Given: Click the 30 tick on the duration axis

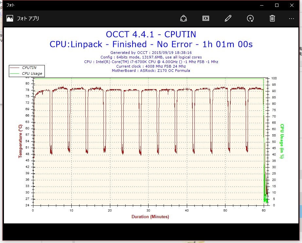Looking at the screenshot, I should [148, 211].
